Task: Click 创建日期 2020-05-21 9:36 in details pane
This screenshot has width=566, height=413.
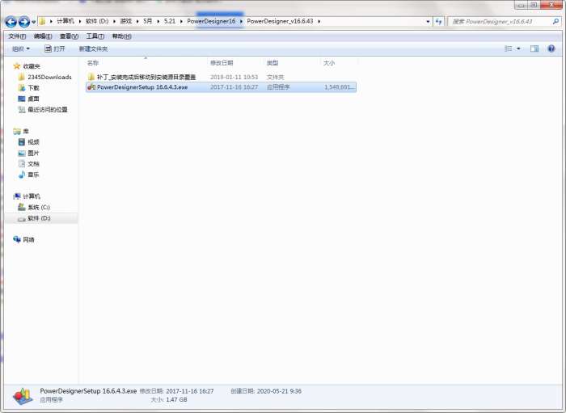Action: coord(266,391)
